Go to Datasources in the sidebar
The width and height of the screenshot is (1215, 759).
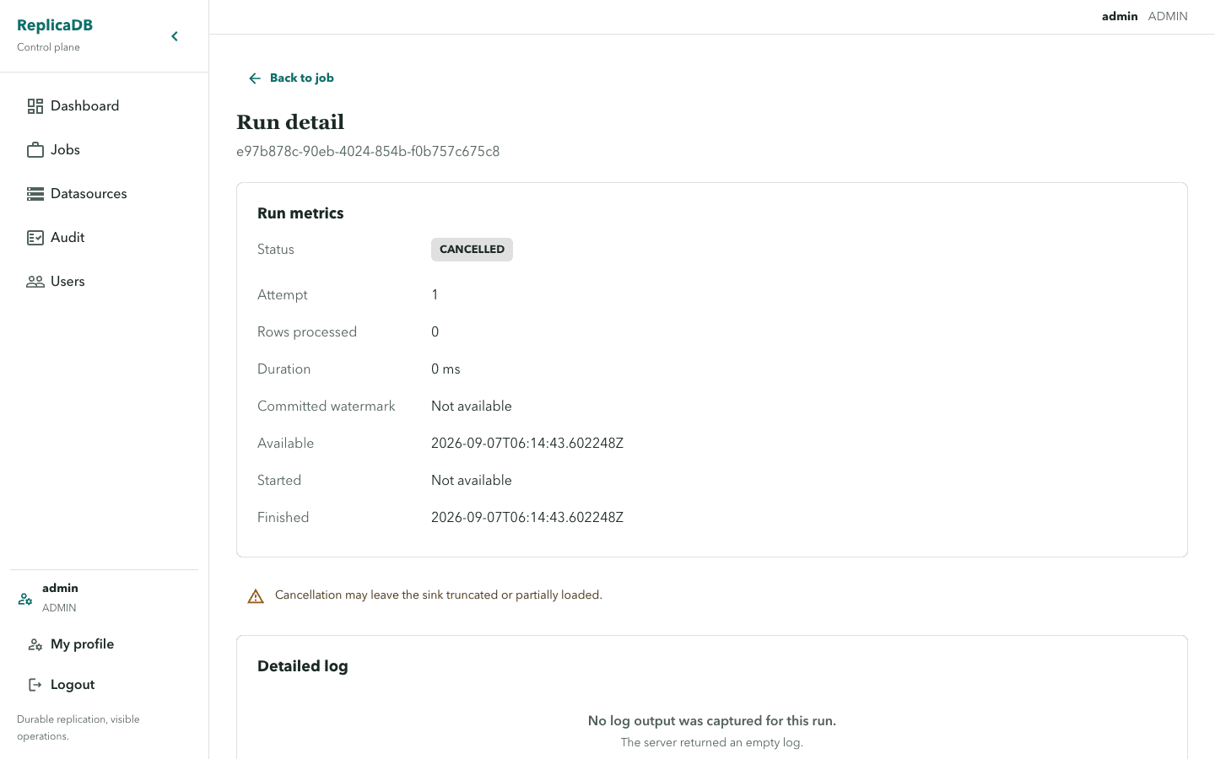pyautogui.click(x=89, y=194)
